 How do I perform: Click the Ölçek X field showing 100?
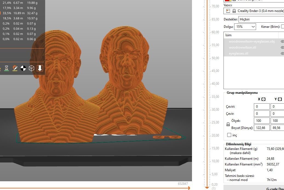(262, 120)
